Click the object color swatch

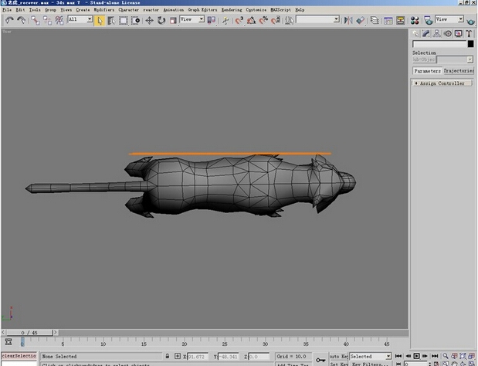click(x=471, y=44)
